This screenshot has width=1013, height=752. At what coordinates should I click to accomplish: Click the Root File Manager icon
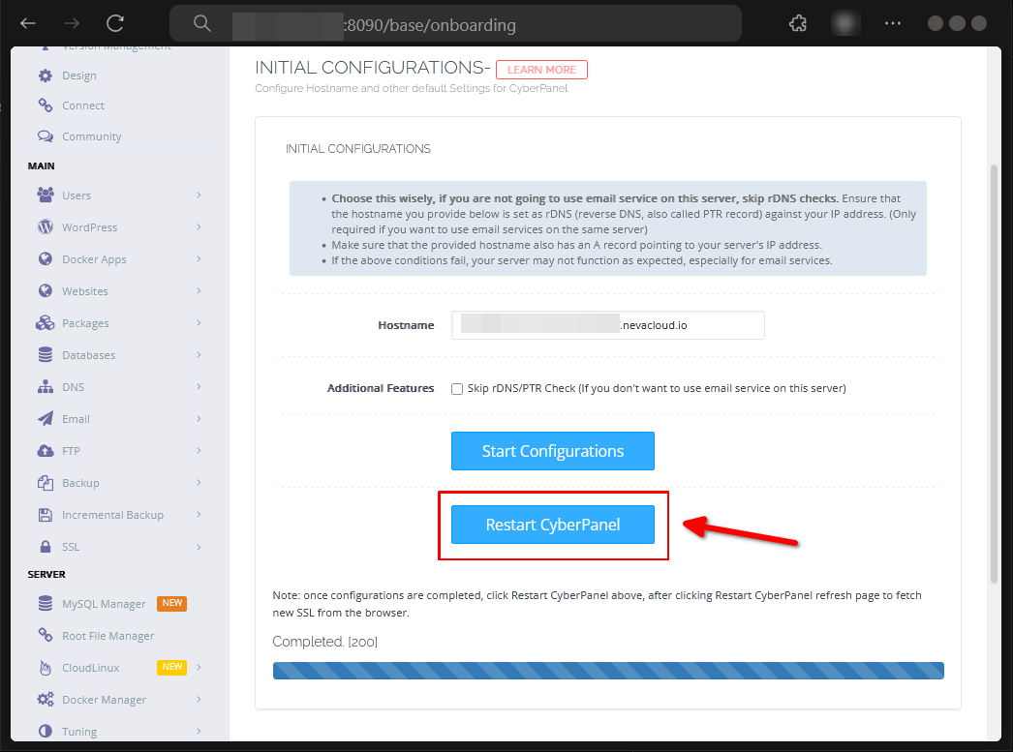tap(46, 635)
